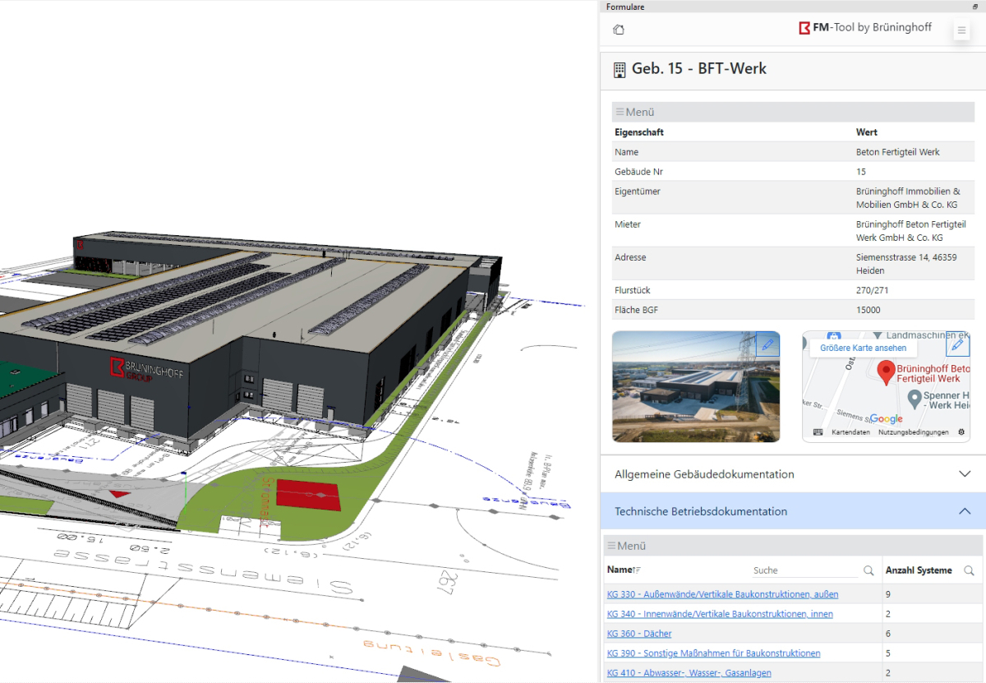
Task: Click the Fläche BGF value 15000
Action: tap(868, 310)
